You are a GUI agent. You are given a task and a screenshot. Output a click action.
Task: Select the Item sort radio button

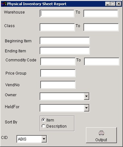[x=43, y=120]
